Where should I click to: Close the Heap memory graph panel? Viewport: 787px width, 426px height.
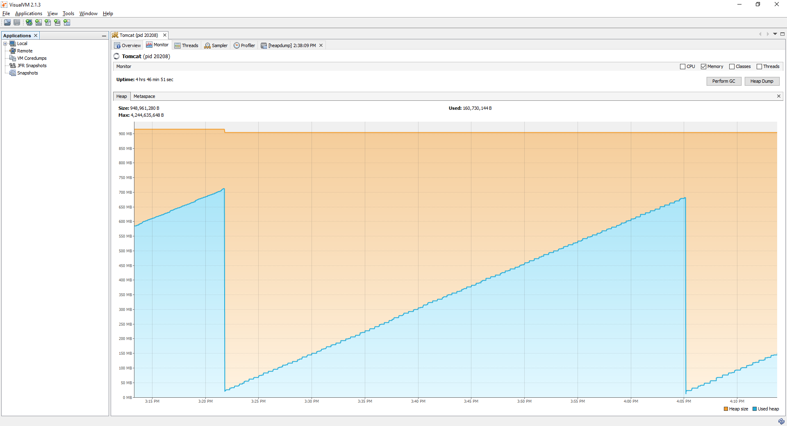(x=779, y=96)
